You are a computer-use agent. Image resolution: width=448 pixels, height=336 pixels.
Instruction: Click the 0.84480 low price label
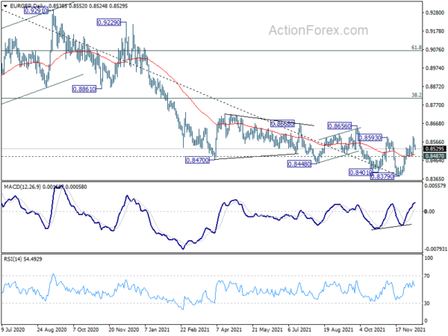tap(299, 164)
